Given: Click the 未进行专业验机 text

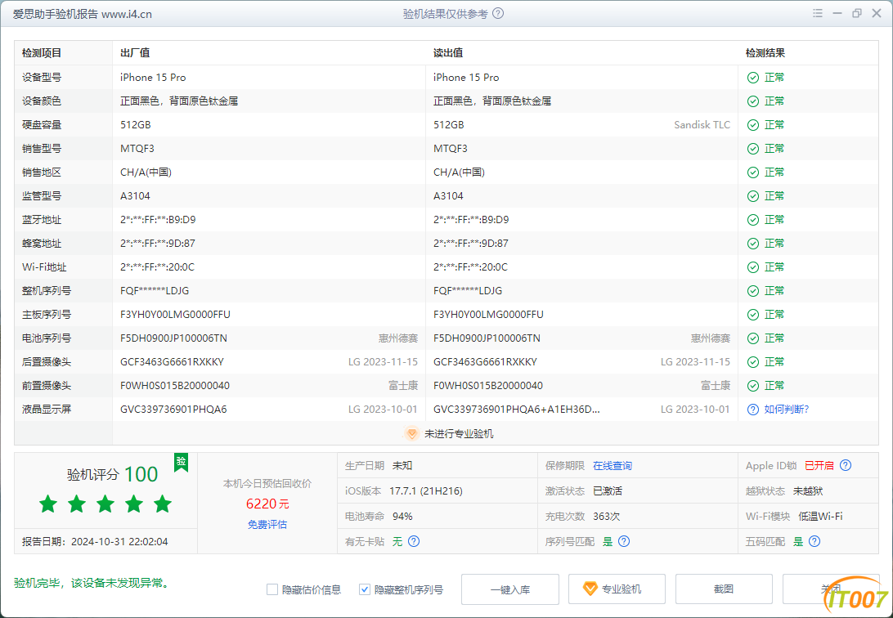Looking at the screenshot, I should (x=459, y=434).
